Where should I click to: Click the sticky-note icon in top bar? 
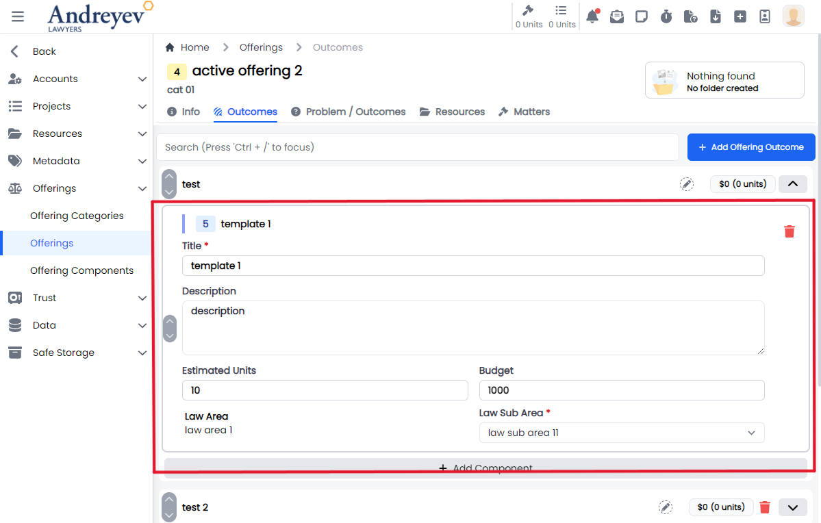point(642,16)
